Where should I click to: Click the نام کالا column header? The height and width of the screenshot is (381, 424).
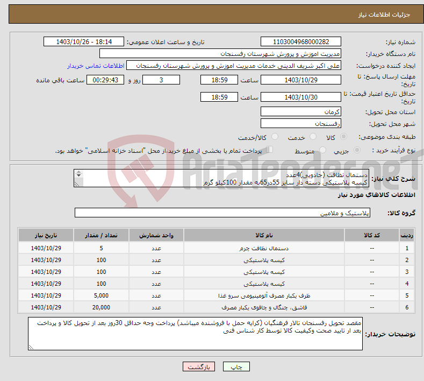(264, 235)
